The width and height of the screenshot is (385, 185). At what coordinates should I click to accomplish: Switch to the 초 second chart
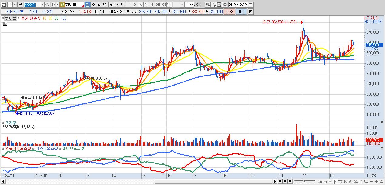[x=117, y=5]
